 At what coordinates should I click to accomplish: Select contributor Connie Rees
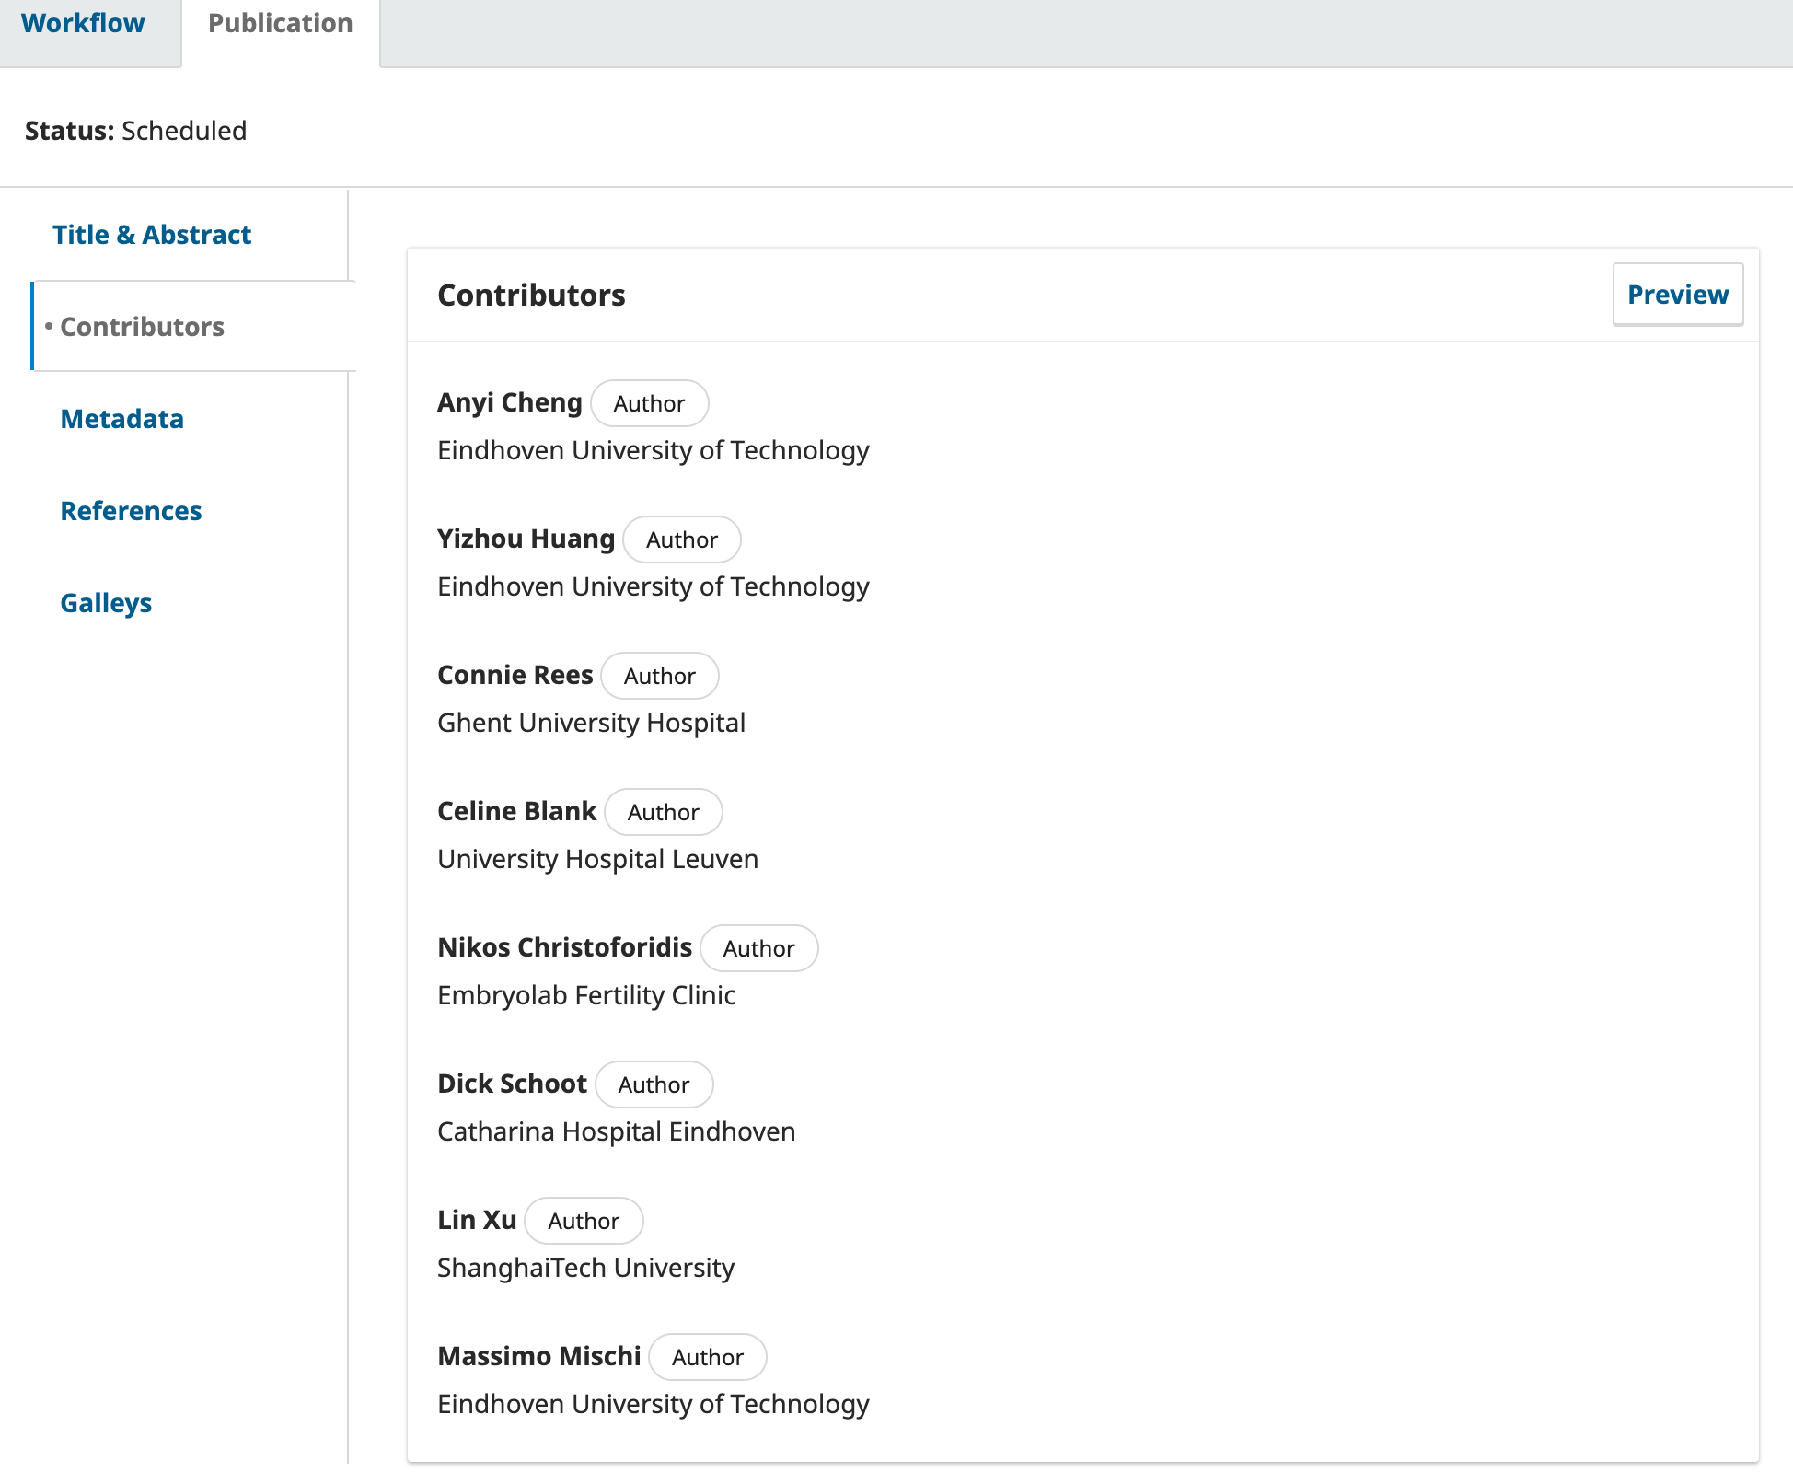(x=515, y=675)
